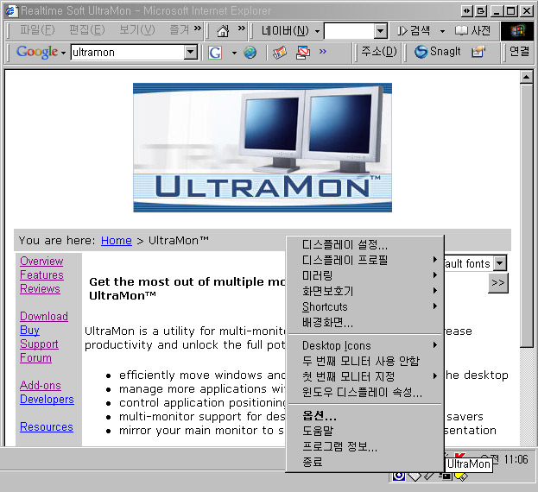Click the SnagIt toolbar icon
Viewport: 538px width, 492px height.
pyautogui.click(x=421, y=52)
